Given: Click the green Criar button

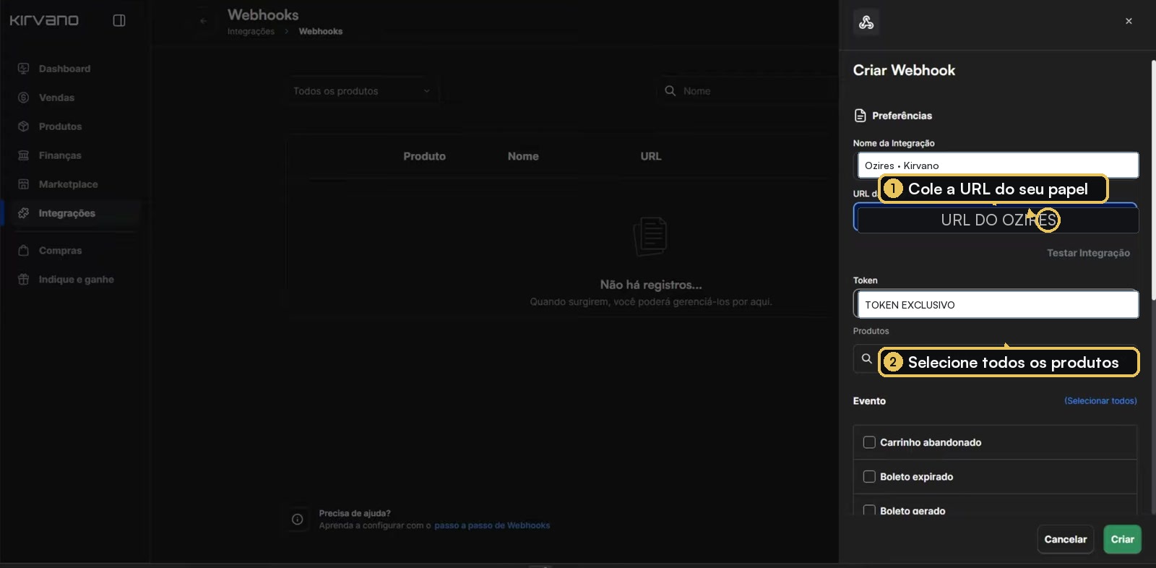Looking at the screenshot, I should pos(1122,539).
